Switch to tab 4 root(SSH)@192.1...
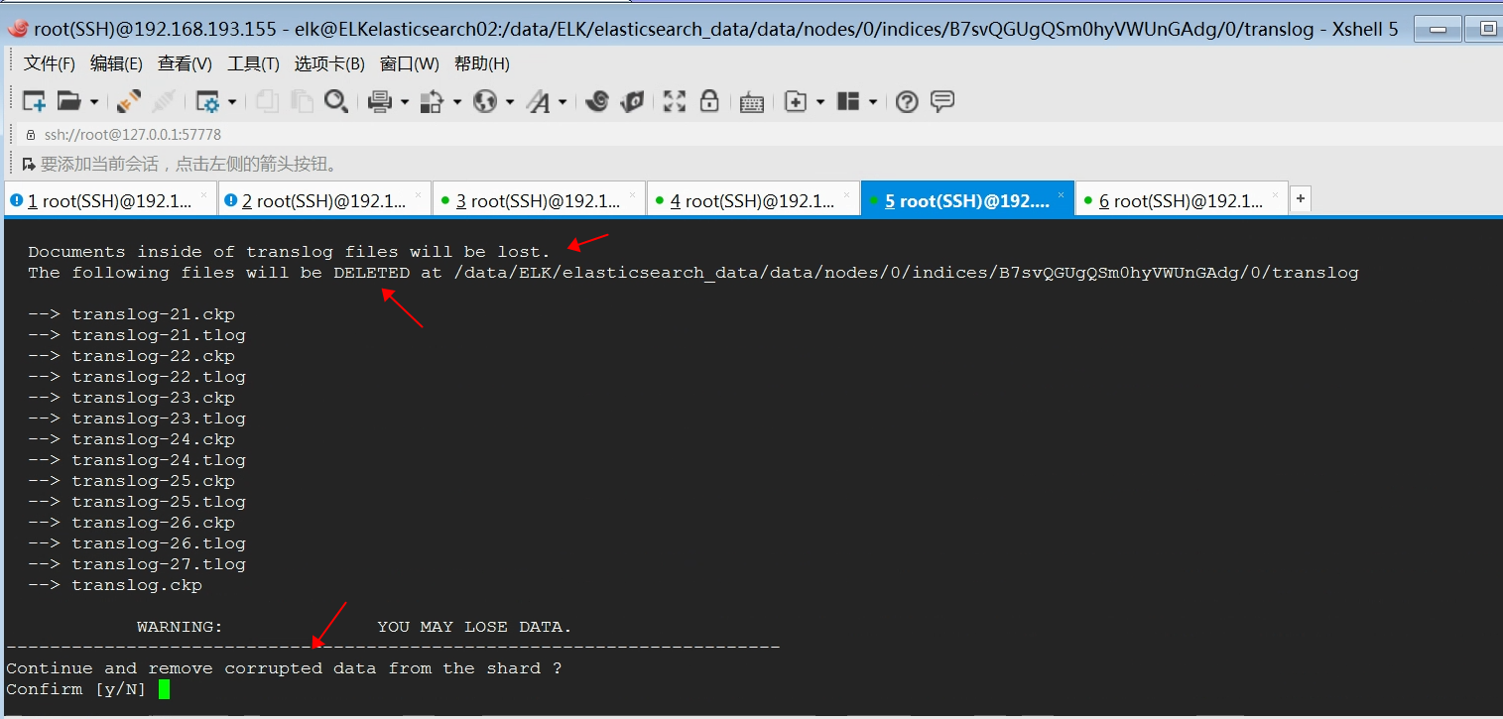 [x=753, y=201]
